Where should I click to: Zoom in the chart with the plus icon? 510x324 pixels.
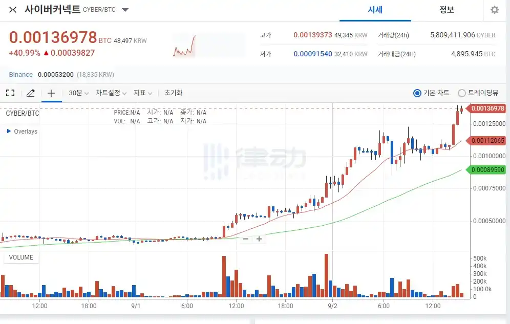[x=260, y=239]
